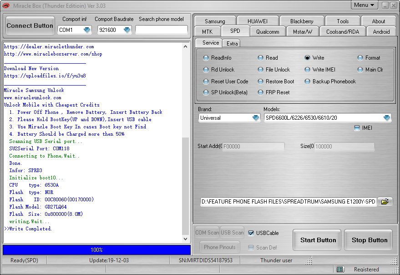Click the Size 100000 field
Image resolution: width=400 pixels, height=275 pixels.
344,147
